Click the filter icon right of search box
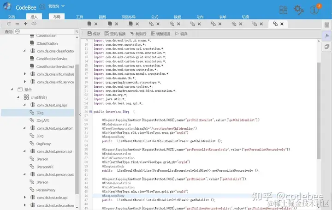332x210 pixels. (77, 31)
